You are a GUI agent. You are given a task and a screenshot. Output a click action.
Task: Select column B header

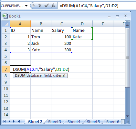41,24
